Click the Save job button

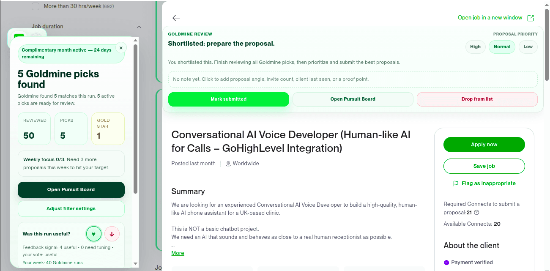pos(484,166)
